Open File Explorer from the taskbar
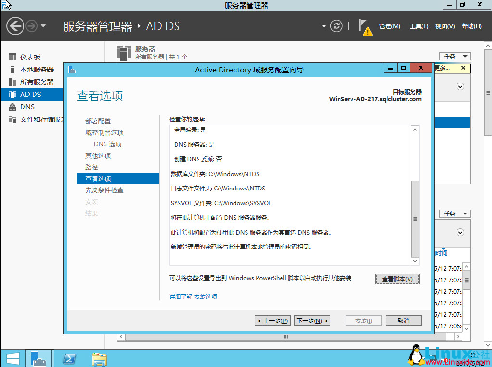Image resolution: width=492 pixels, height=367 pixels. (99, 358)
